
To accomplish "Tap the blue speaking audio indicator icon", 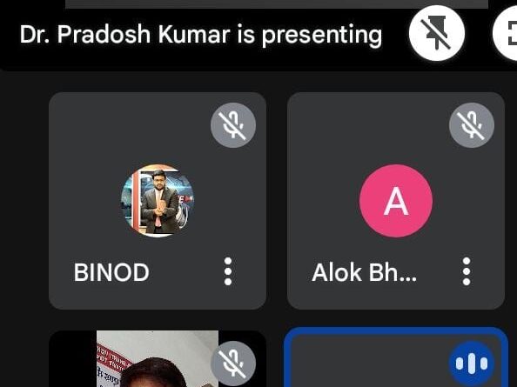I will click(472, 364).
